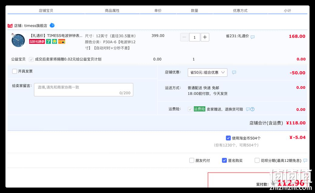Check the 开具发票 invoice checkbox
The height and width of the screenshot is (193, 315).
(15, 71)
